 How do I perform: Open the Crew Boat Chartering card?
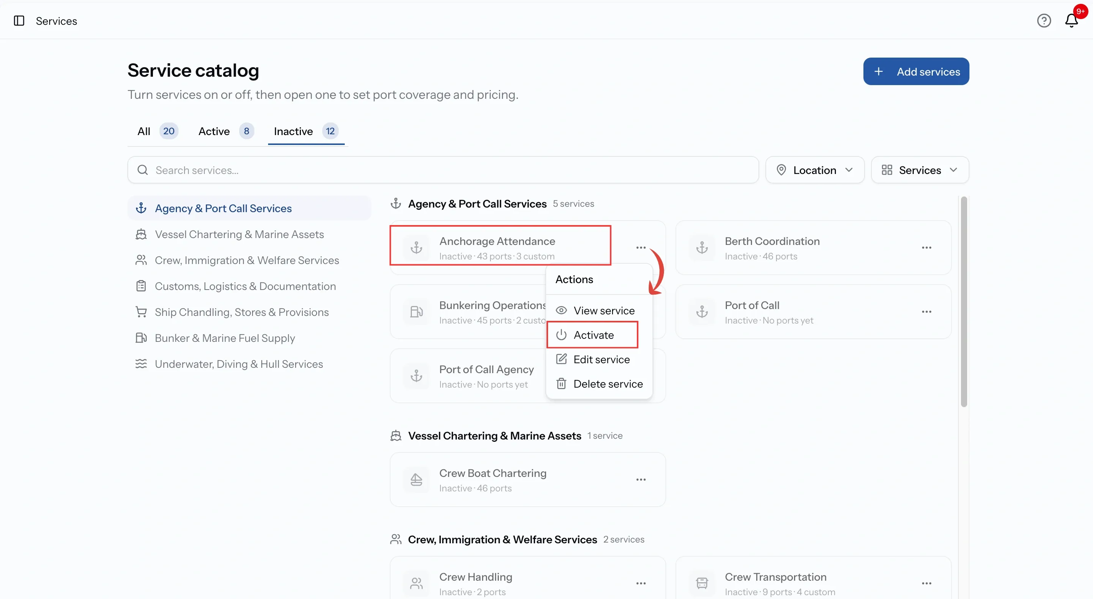click(x=527, y=479)
